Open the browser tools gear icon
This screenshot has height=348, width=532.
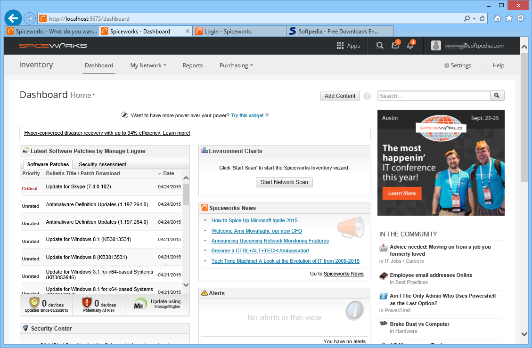pos(521,18)
